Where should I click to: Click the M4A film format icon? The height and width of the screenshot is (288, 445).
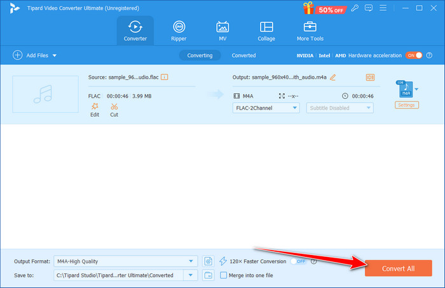coord(236,96)
